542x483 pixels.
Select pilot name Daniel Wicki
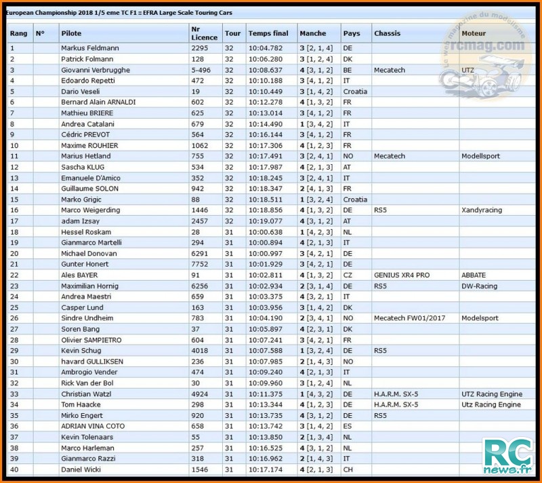[81, 469]
